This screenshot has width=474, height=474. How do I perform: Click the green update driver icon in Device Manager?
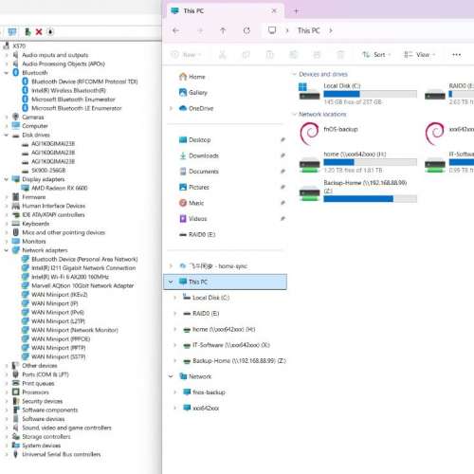(x=27, y=31)
